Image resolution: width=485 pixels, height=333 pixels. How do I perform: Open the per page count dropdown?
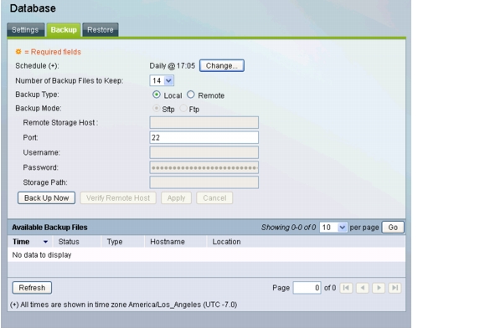pos(333,228)
